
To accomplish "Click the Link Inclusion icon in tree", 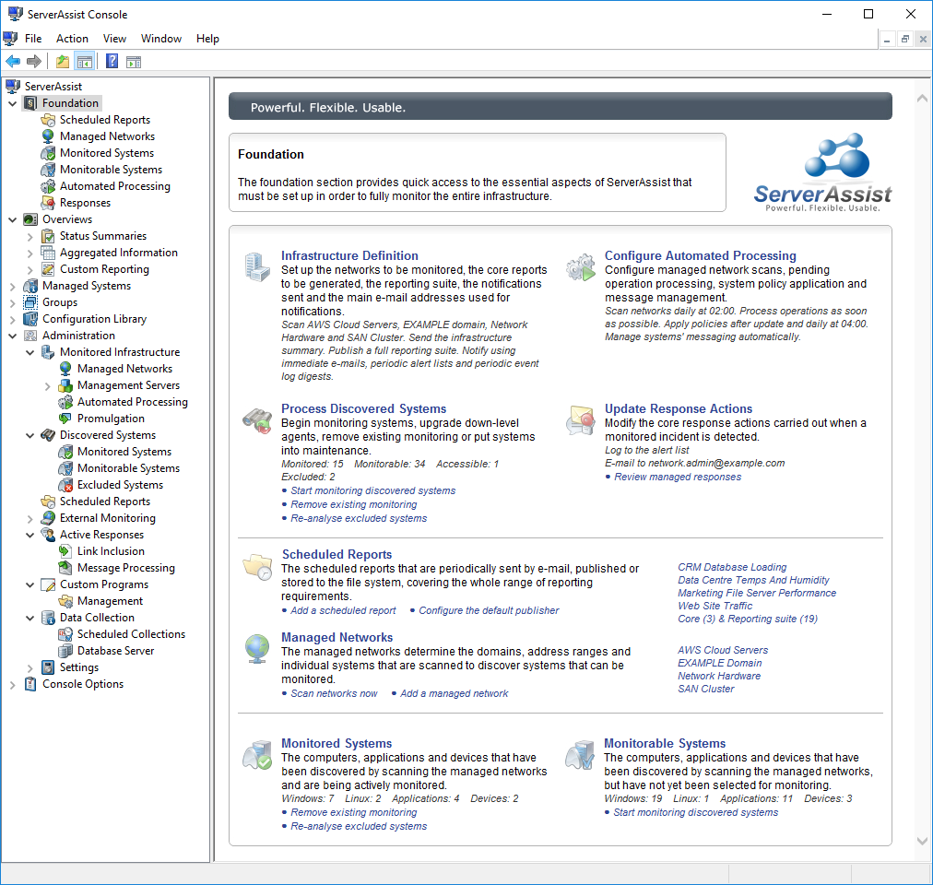I will pyautogui.click(x=65, y=551).
